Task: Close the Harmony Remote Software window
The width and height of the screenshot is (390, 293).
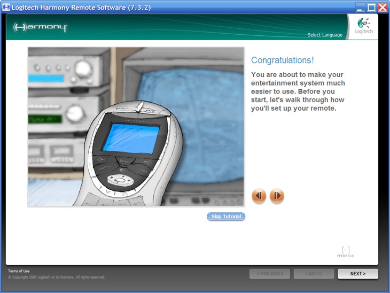Action: (x=383, y=7)
